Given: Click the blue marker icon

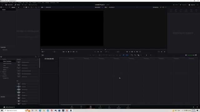Looking at the screenshot, I should 127,55.
